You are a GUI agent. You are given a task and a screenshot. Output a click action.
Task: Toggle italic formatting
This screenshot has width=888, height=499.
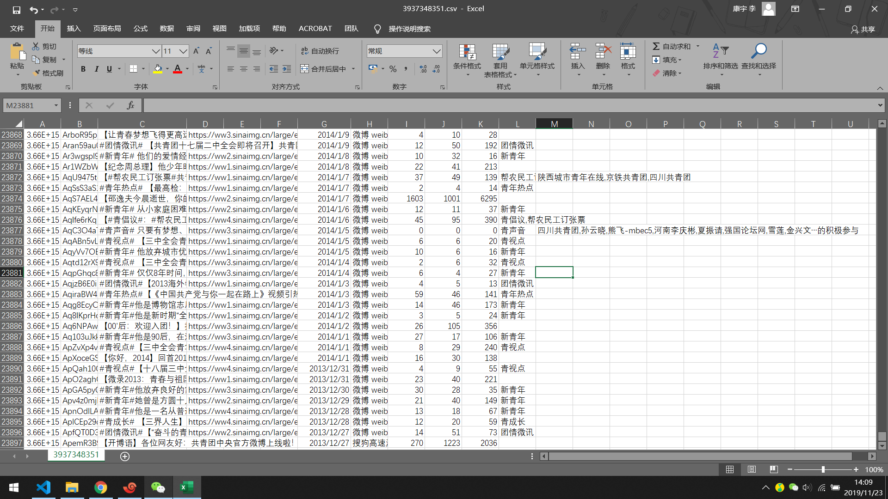point(96,69)
